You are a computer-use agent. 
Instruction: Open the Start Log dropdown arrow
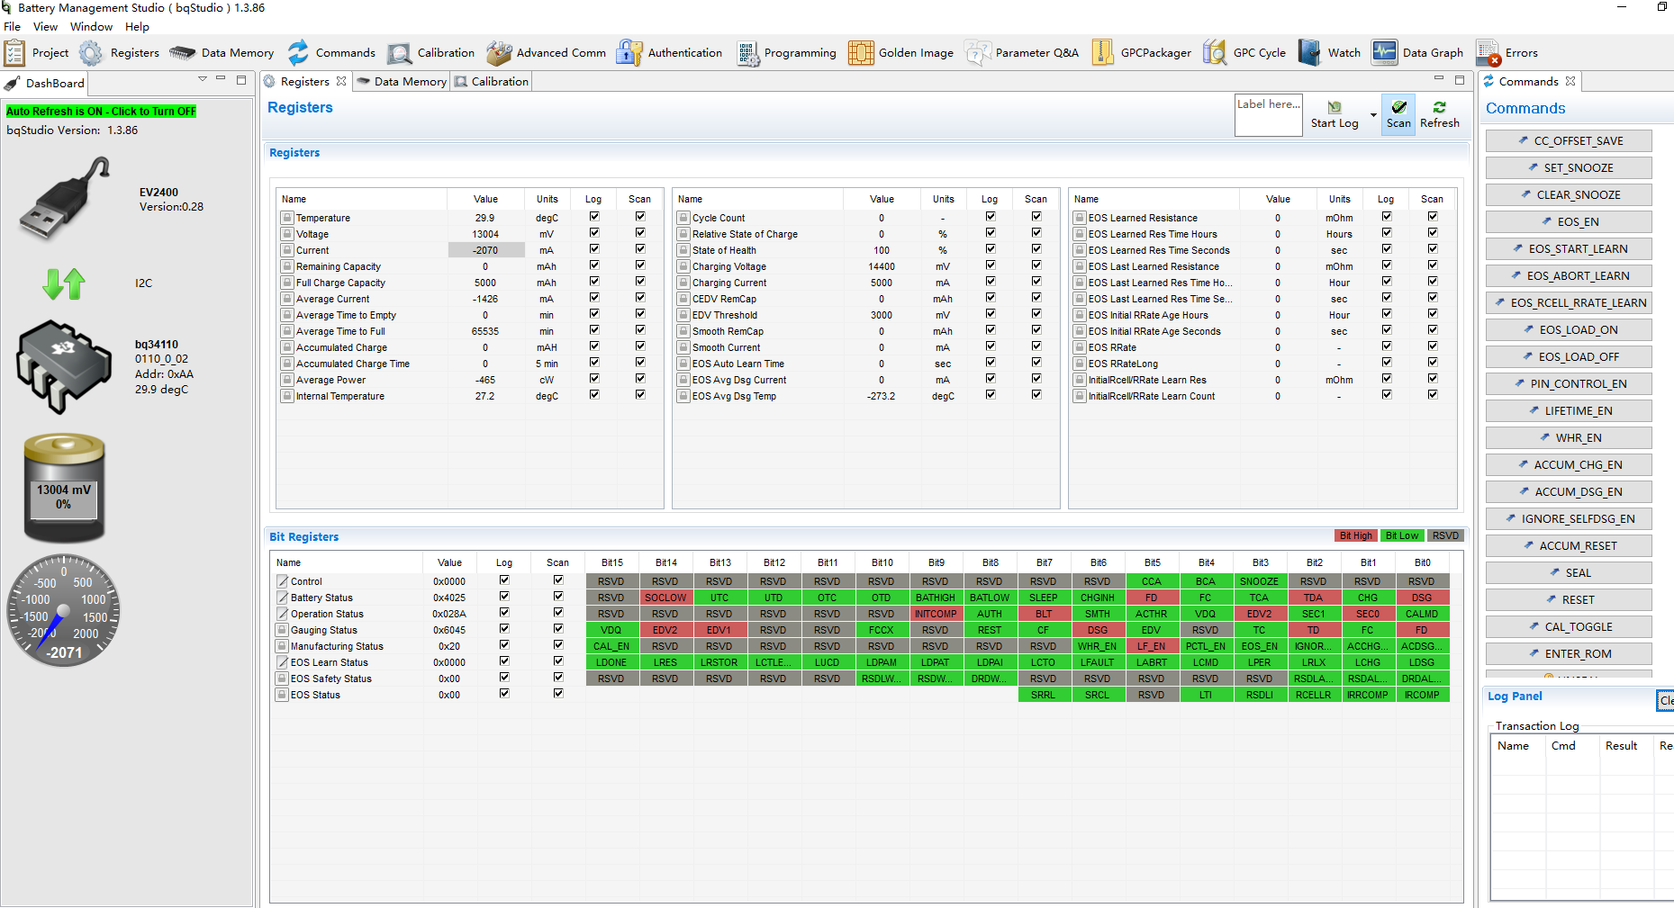(1373, 115)
